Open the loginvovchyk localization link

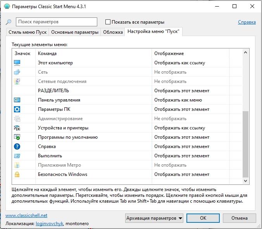tap(50, 224)
